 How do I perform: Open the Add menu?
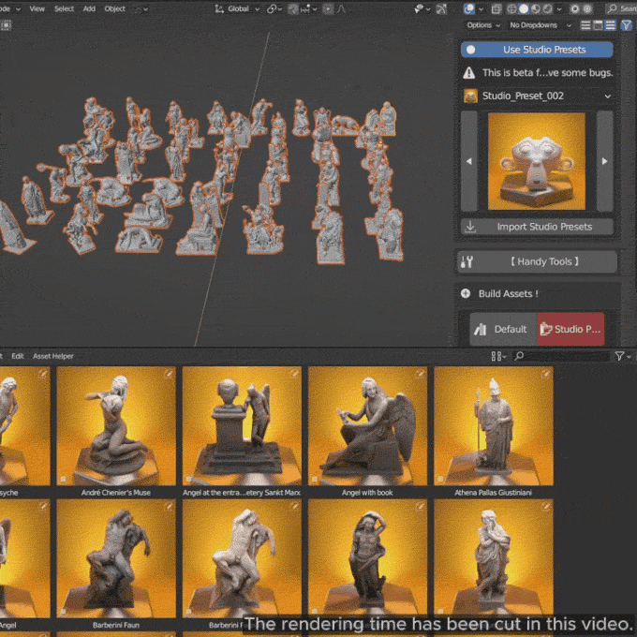pos(89,8)
